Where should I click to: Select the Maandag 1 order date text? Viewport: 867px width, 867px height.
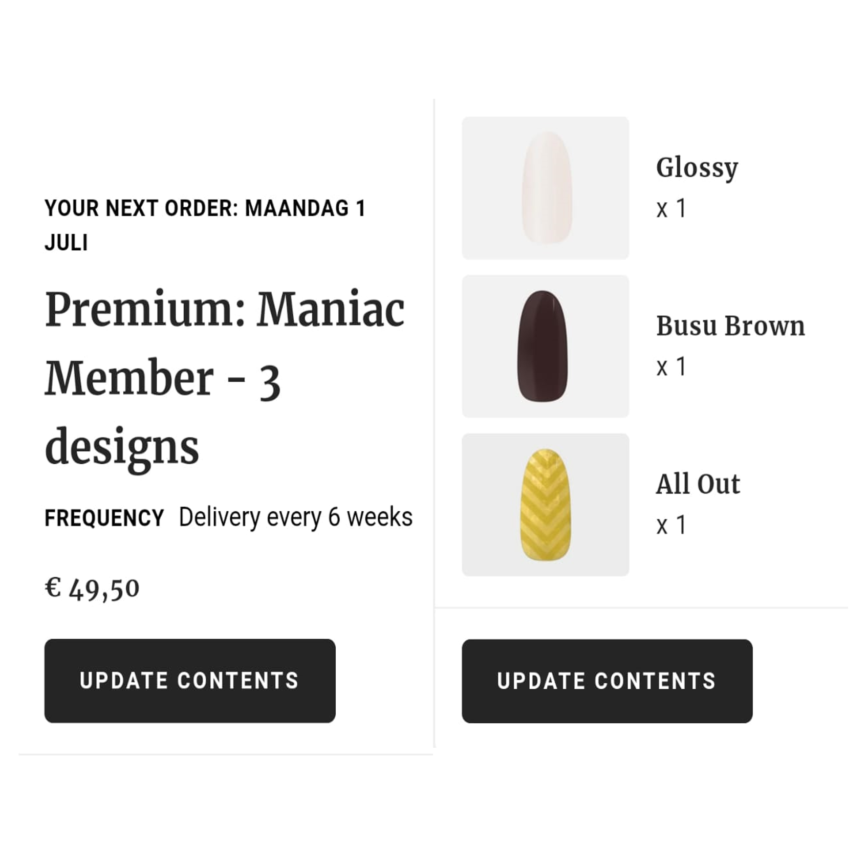tap(305, 208)
